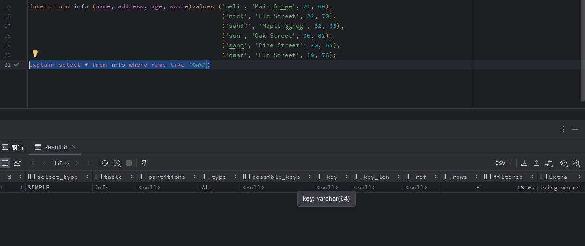Viewport: 585px width, 246px height.
Task: Click the export data download icon
Action: point(524,163)
